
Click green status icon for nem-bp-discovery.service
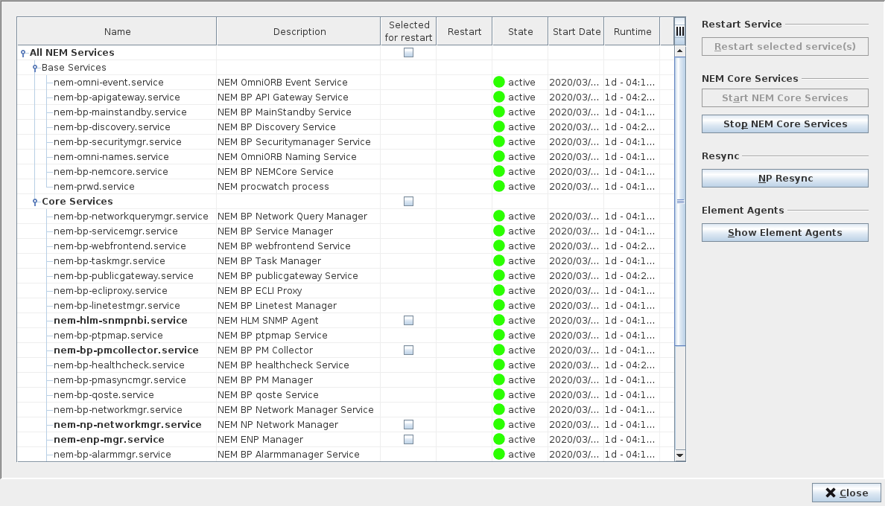(x=499, y=127)
